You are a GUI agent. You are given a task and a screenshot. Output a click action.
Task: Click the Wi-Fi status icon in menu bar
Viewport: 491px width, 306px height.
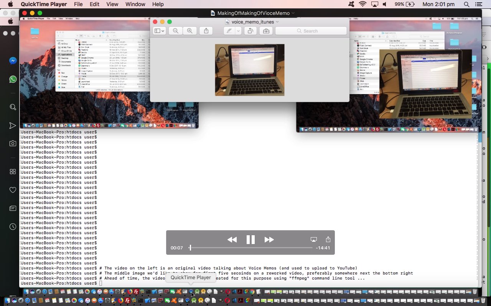click(362, 4)
